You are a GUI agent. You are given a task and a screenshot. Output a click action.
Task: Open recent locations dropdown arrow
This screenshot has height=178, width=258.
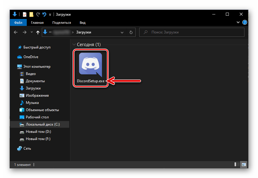tap(32, 32)
